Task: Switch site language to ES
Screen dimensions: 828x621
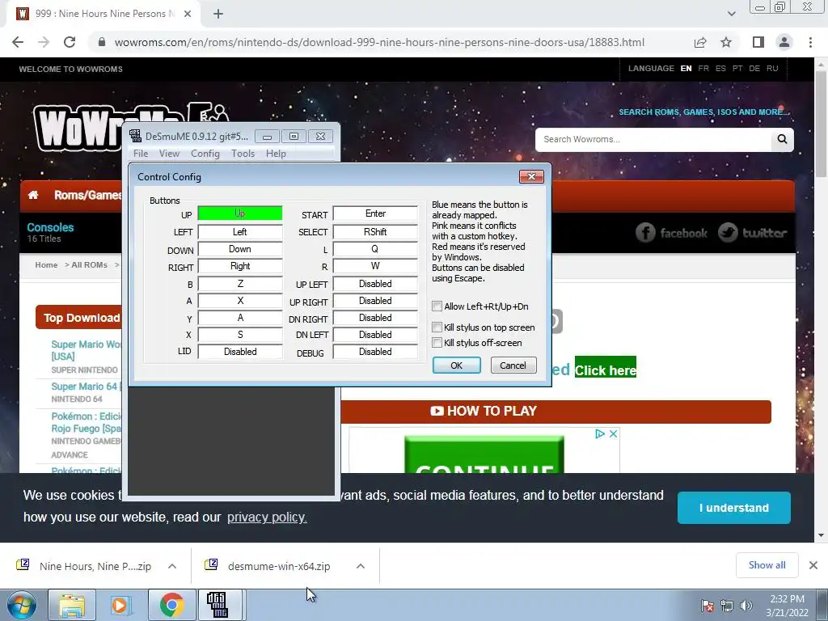Action: click(720, 69)
